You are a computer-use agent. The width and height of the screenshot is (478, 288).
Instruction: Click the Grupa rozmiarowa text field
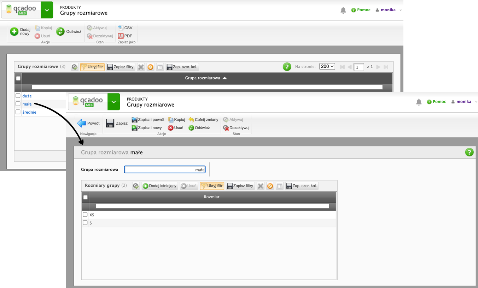(165, 170)
